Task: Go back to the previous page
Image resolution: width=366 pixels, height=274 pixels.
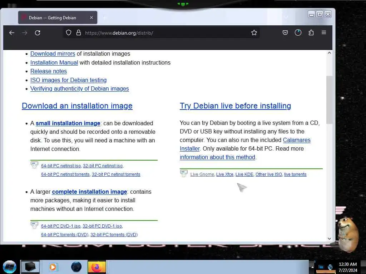Action: coord(12,33)
